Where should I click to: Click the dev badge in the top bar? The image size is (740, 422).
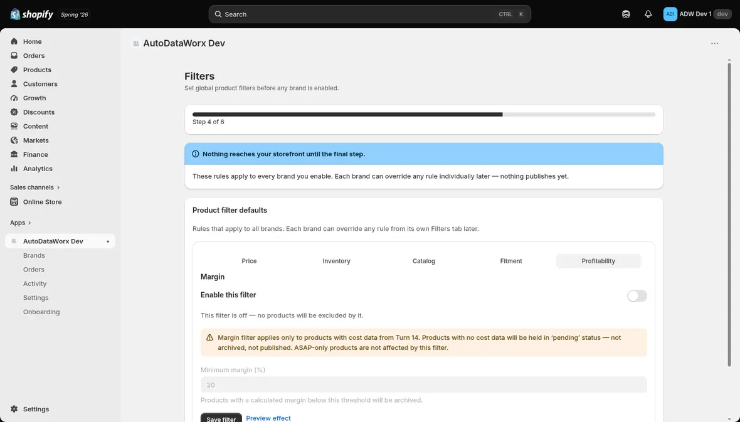722,14
